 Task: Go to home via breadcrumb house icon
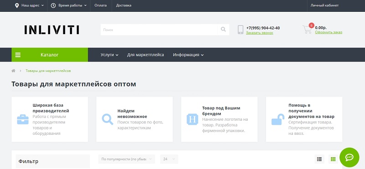tap(13, 71)
